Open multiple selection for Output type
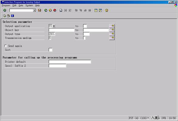 point(112,34)
